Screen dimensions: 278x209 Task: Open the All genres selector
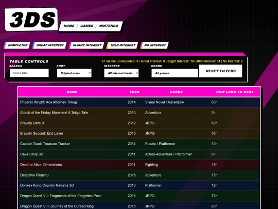[x=175, y=73]
